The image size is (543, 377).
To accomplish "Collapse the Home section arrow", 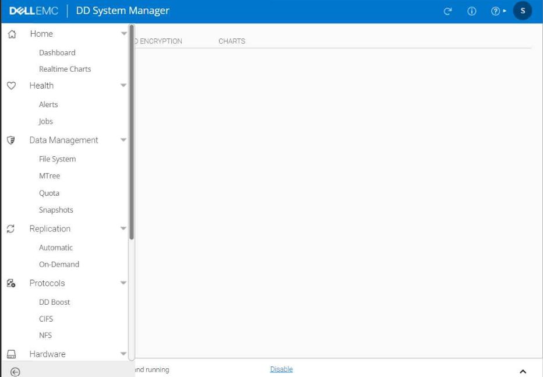I will click(124, 34).
